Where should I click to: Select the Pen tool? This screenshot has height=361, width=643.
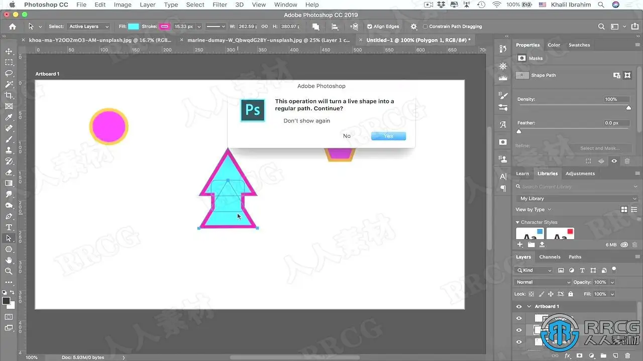pos(9,216)
